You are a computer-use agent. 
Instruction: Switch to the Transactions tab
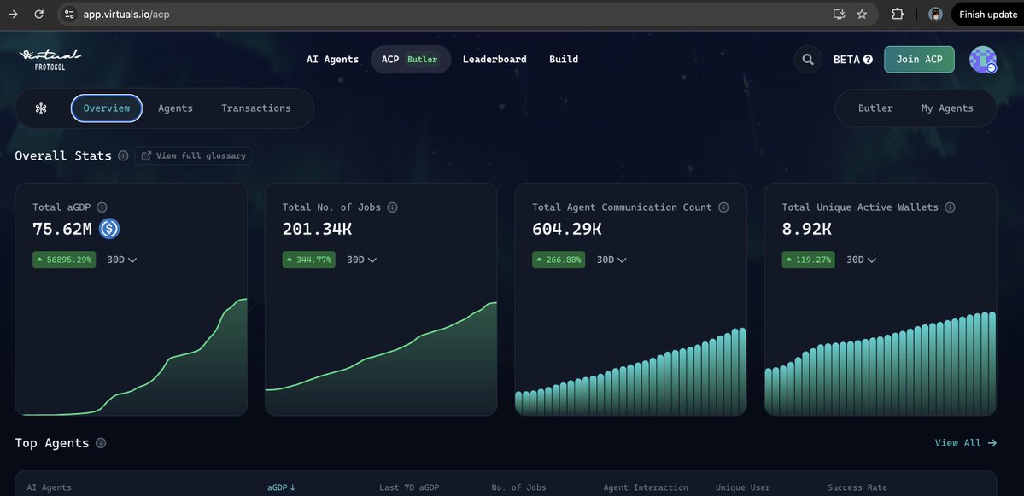pos(255,108)
